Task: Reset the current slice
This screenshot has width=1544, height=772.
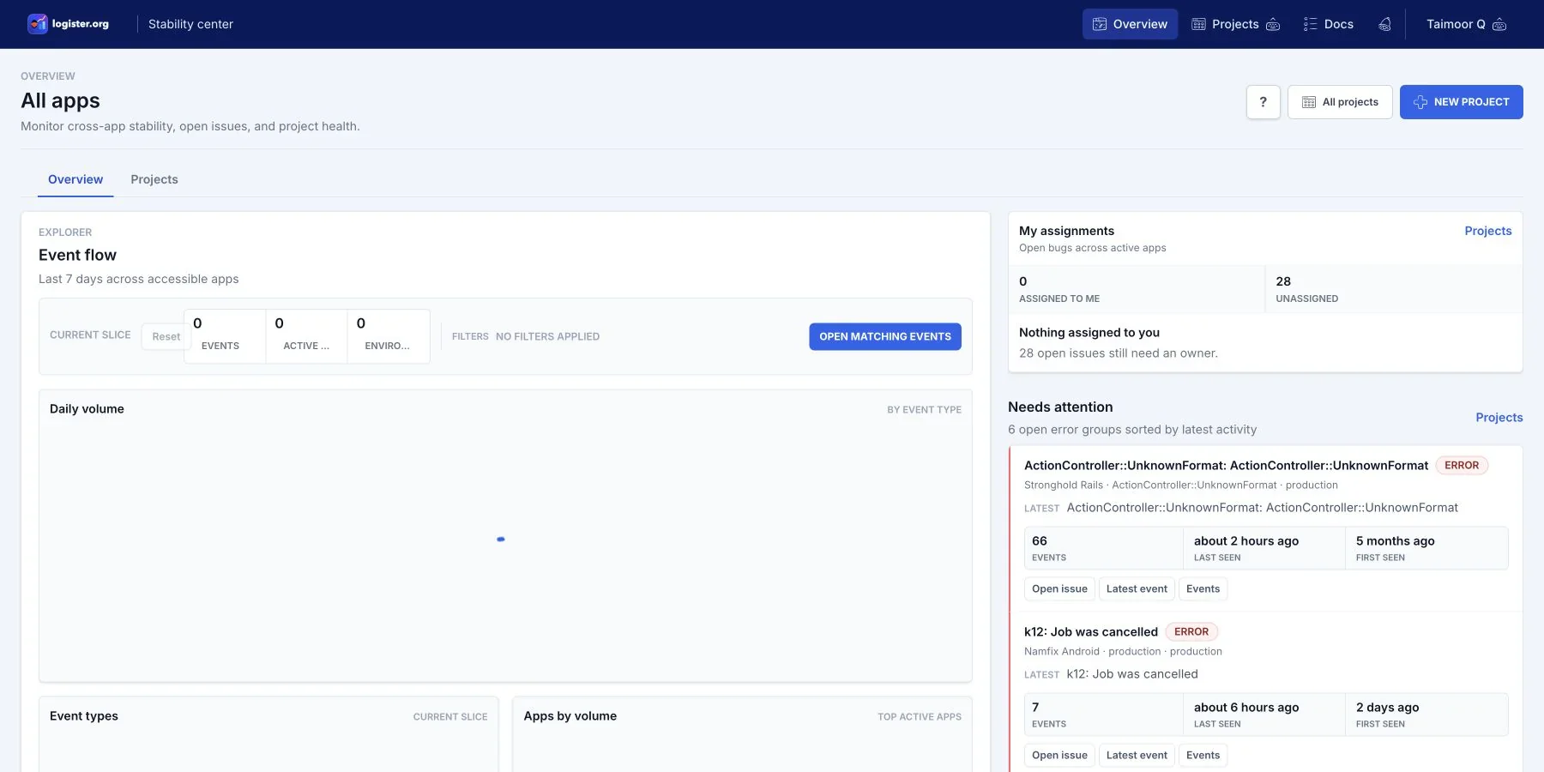Action: click(166, 336)
